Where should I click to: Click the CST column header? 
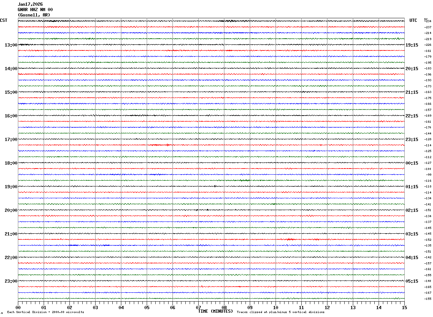[x=4, y=20]
